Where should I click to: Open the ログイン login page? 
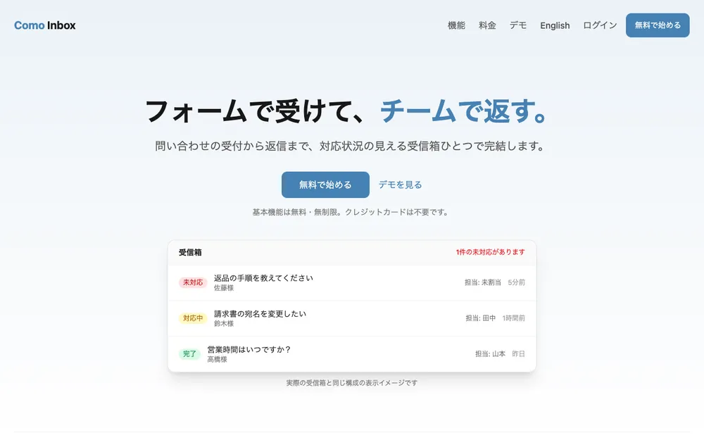tap(600, 25)
